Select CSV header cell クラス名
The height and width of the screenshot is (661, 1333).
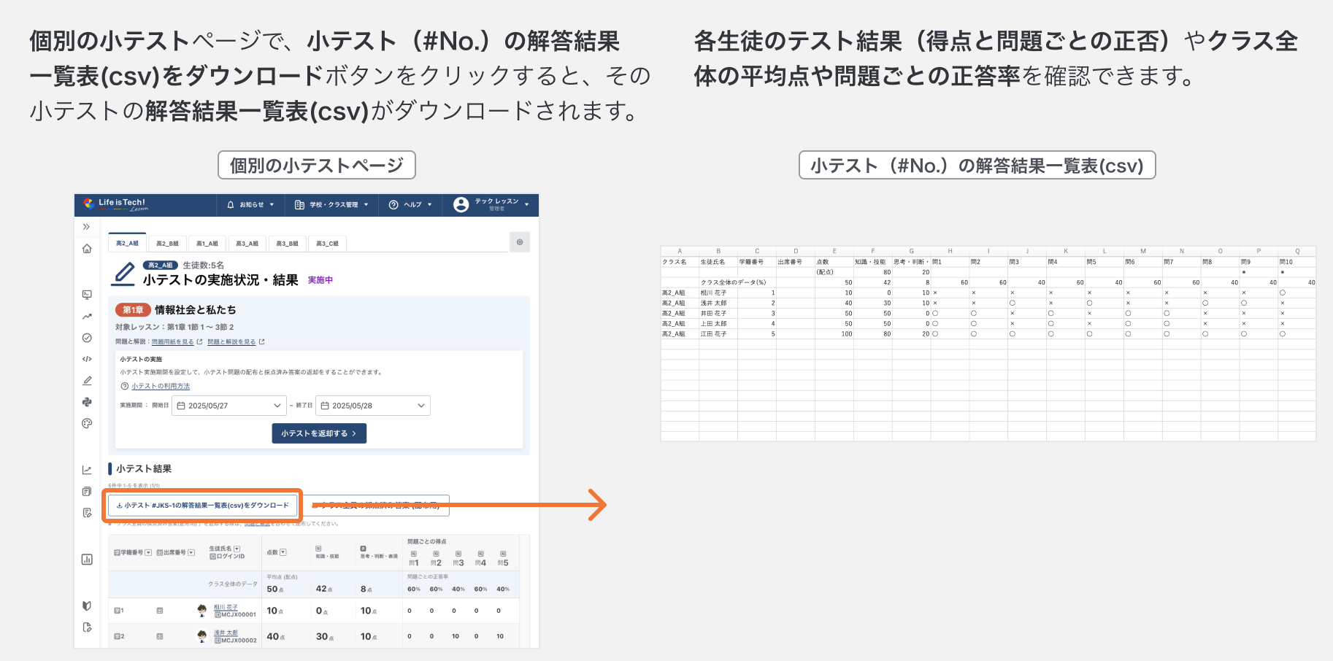[680, 262]
